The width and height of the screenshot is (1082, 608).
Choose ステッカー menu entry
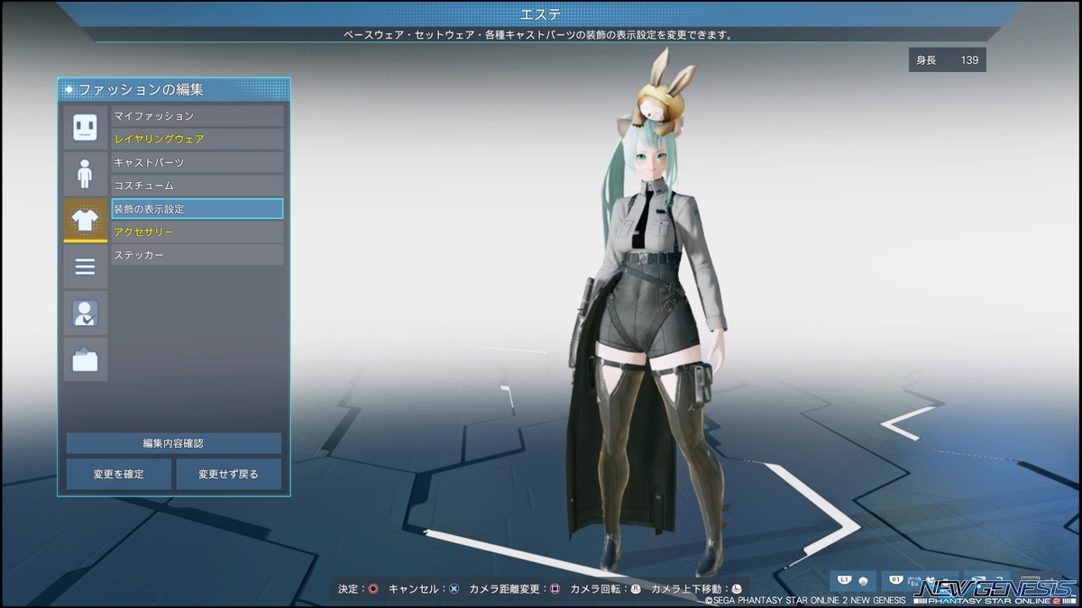(197, 256)
